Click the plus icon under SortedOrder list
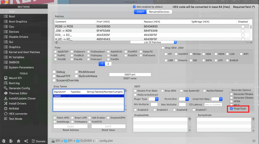Viewport: 259px width, 144px height. (253, 131)
